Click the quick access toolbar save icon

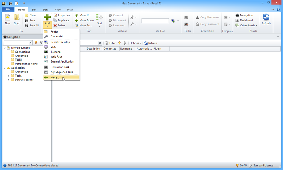(x=11, y=3)
